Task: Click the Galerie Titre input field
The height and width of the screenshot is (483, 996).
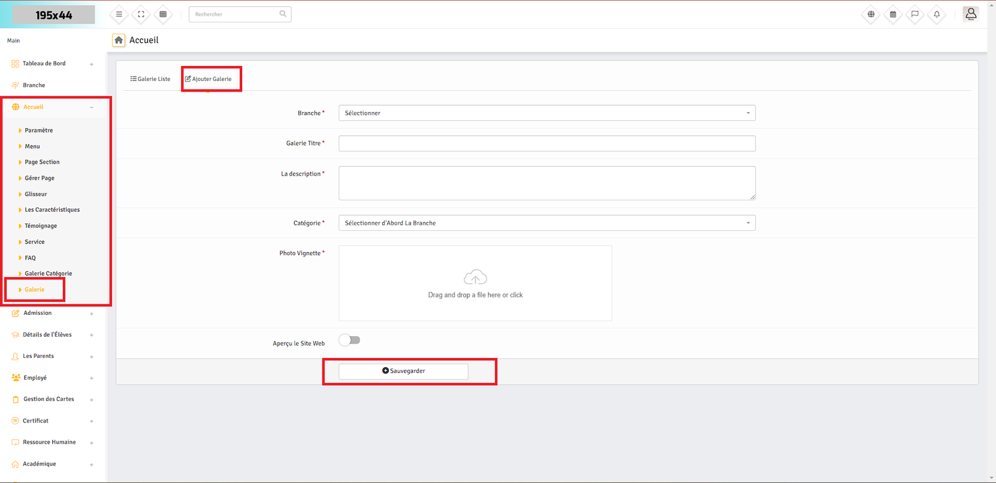Action: (547, 144)
